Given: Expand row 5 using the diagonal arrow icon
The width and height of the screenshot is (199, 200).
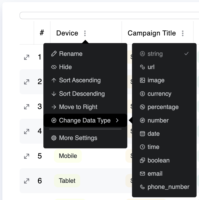Looking at the screenshot, I should coord(26,156).
